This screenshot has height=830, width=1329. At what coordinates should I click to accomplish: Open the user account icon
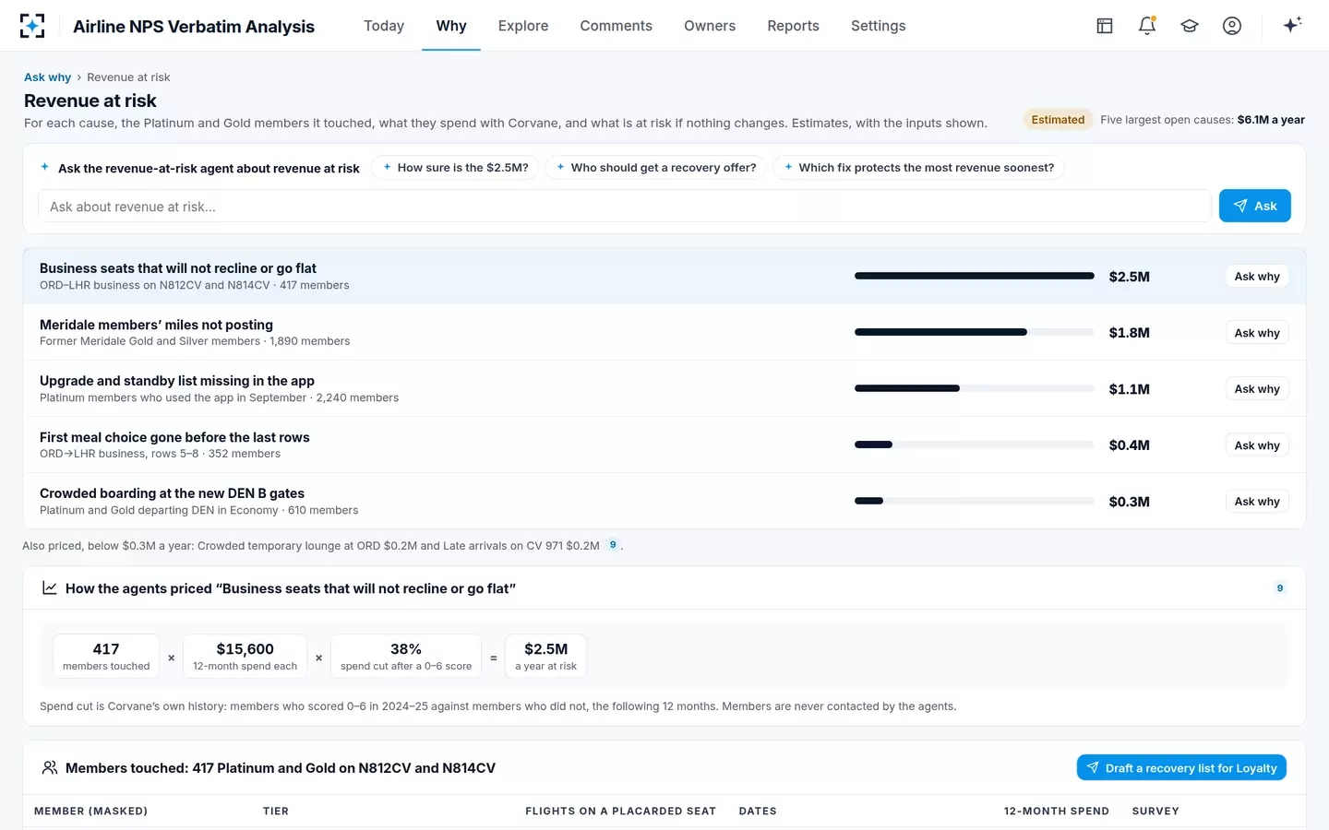(1232, 26)
